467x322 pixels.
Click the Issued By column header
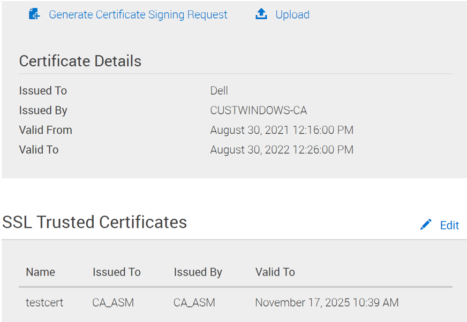198,272
